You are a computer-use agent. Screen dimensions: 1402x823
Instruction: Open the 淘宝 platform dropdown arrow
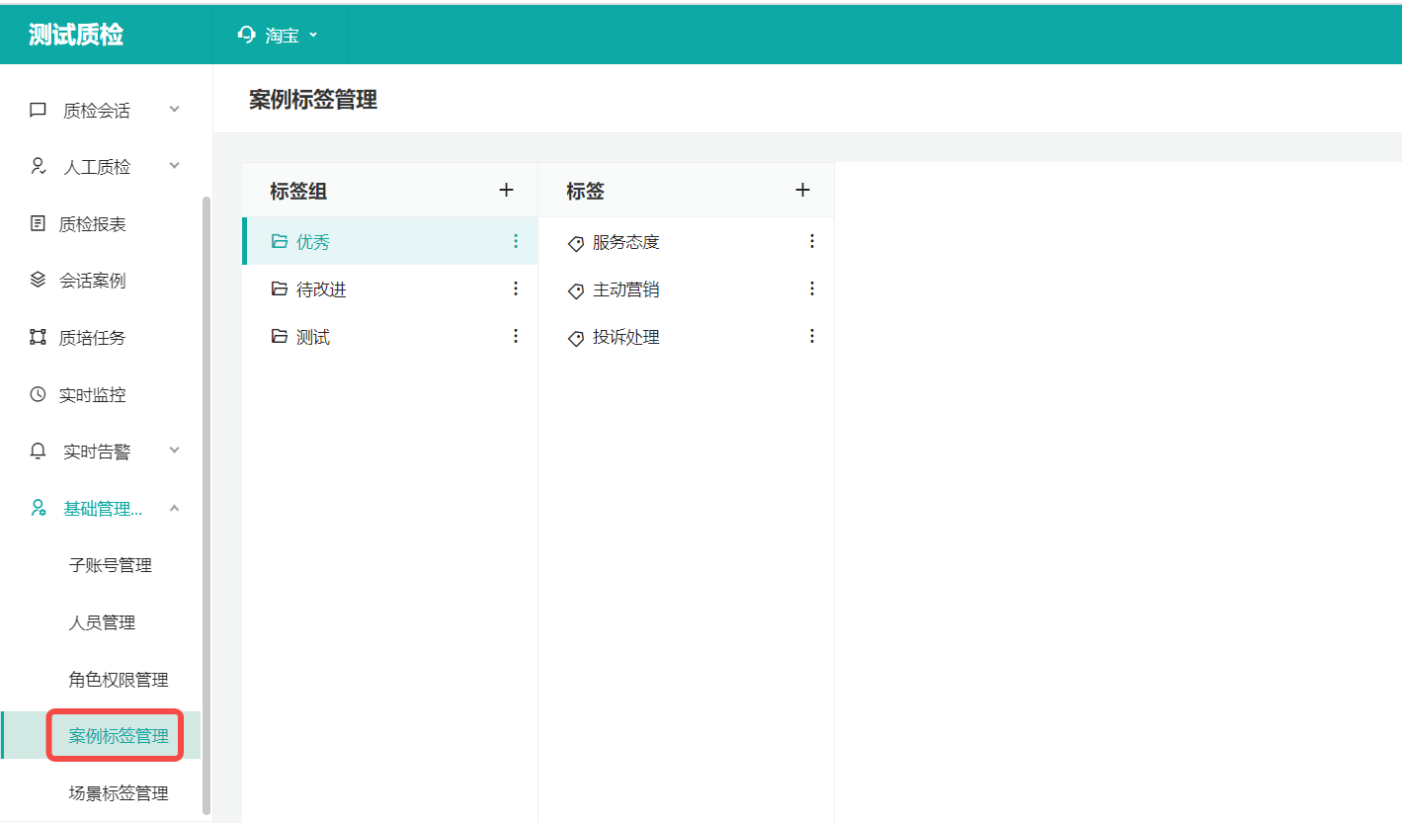pos(313,35)
